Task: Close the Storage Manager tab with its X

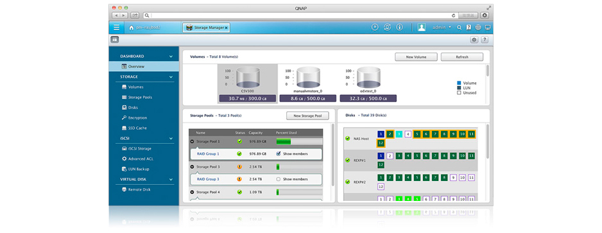Action: coord(226,28)
